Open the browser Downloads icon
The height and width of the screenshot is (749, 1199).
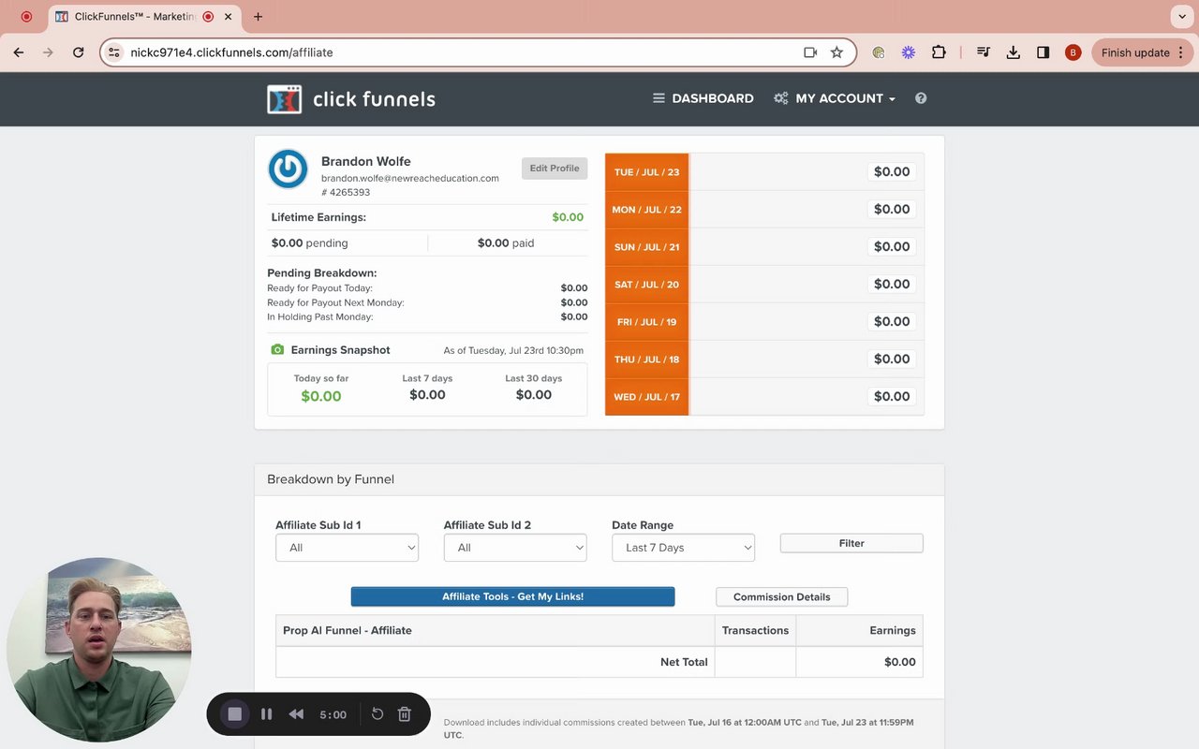(1013, 52)
